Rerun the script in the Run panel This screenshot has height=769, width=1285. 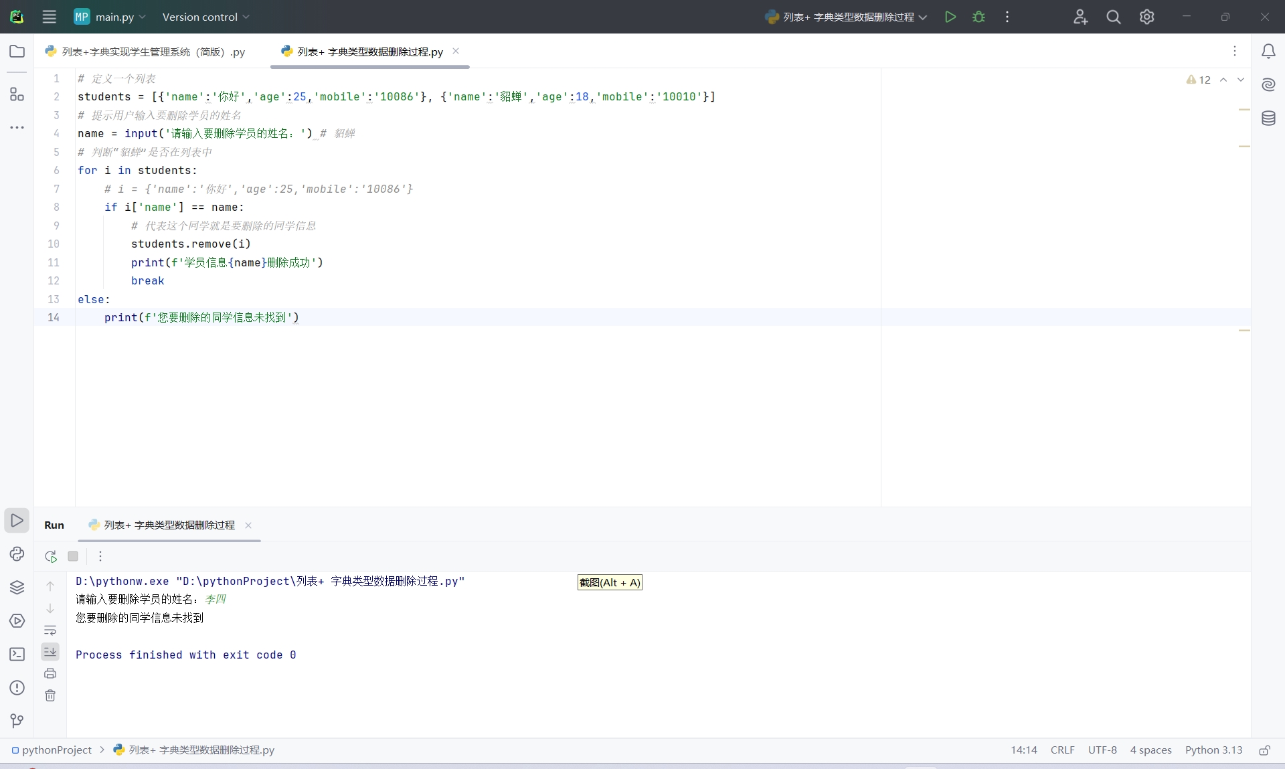(51, 556)
